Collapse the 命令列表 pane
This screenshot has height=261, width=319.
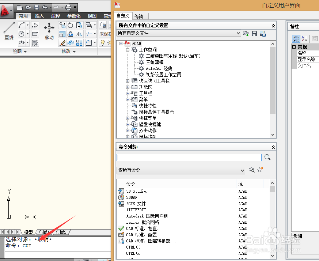[x=273, y=147]
